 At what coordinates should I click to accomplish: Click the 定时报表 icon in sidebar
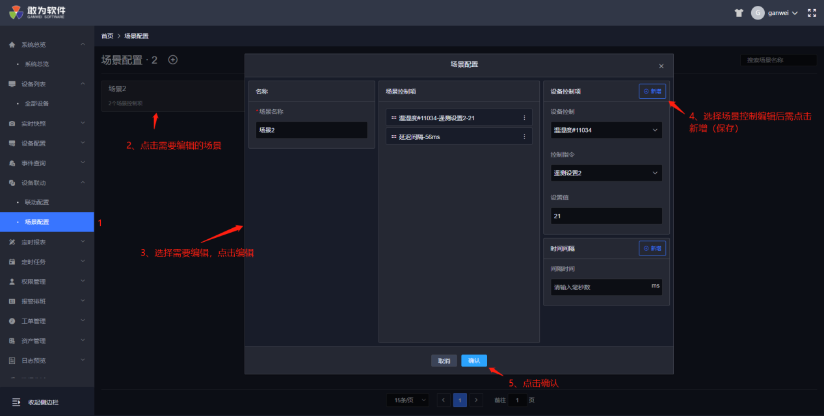[12, 242]
